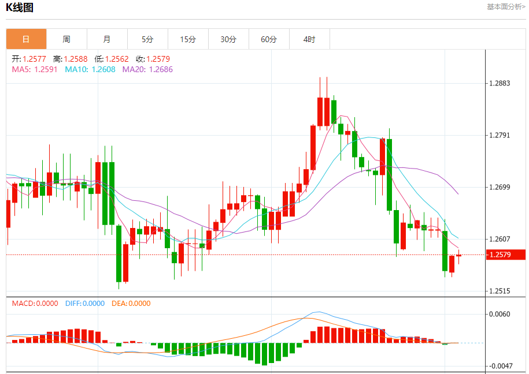The height and width of the screenshot is (374, 529).
Task: Click the MA5: 1.2591 indicator label
Action: tap(35, 69)
